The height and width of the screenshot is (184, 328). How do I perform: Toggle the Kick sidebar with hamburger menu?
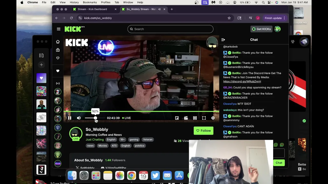tap(58, 29)
